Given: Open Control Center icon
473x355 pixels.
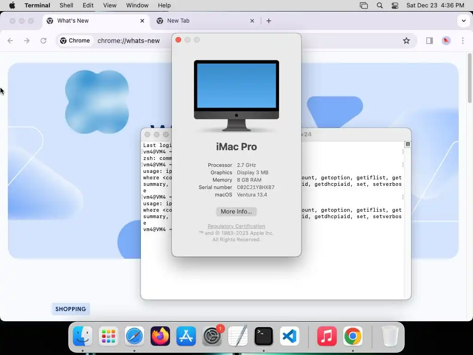Looking at the screenshot, I should [x=395, y=6].
